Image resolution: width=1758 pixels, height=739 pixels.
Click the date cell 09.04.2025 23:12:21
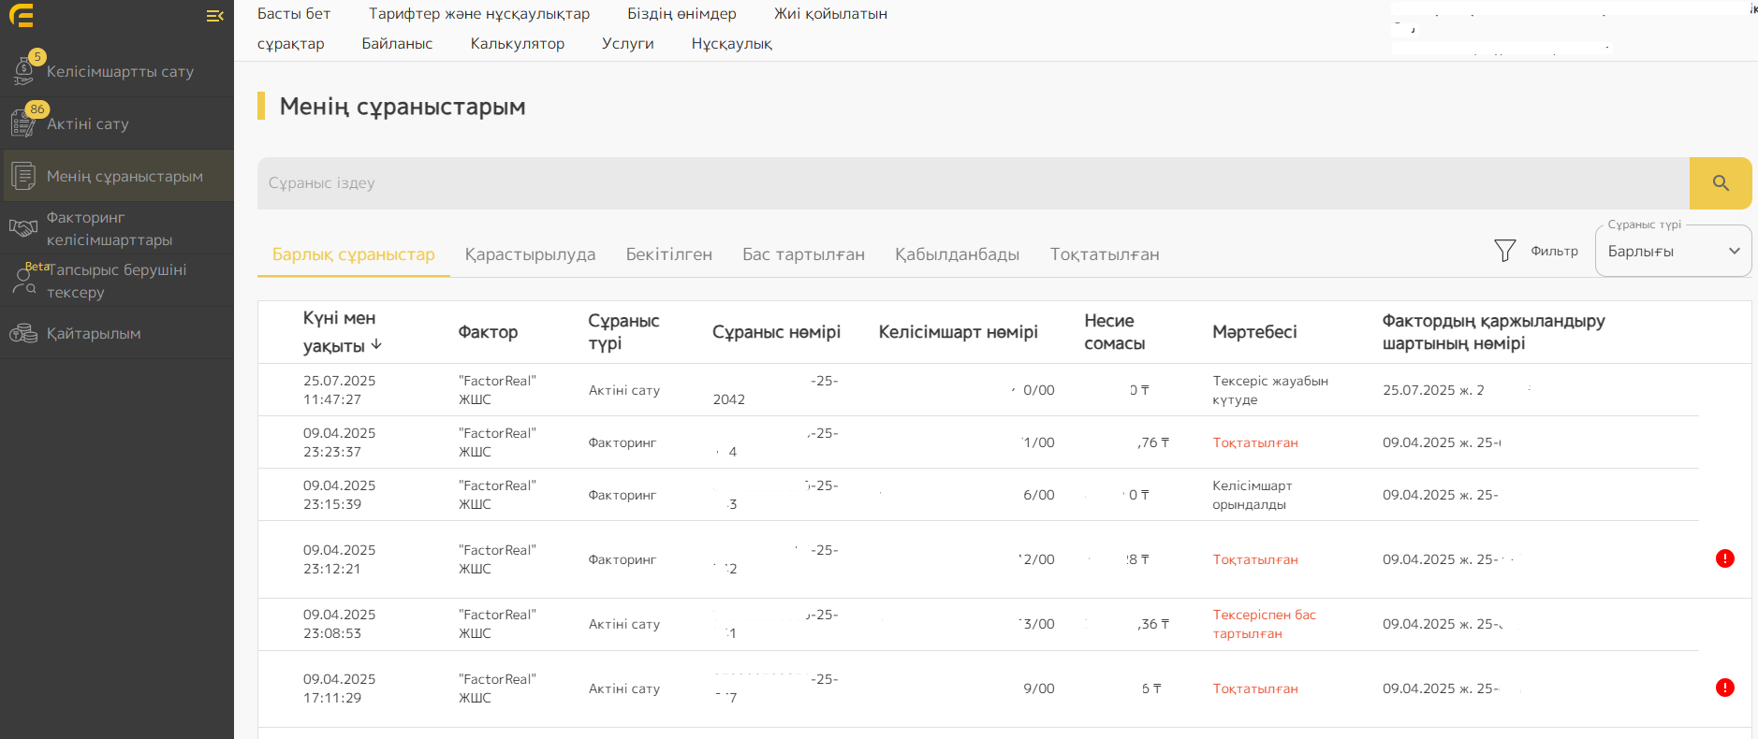click(x=339, y=559)
